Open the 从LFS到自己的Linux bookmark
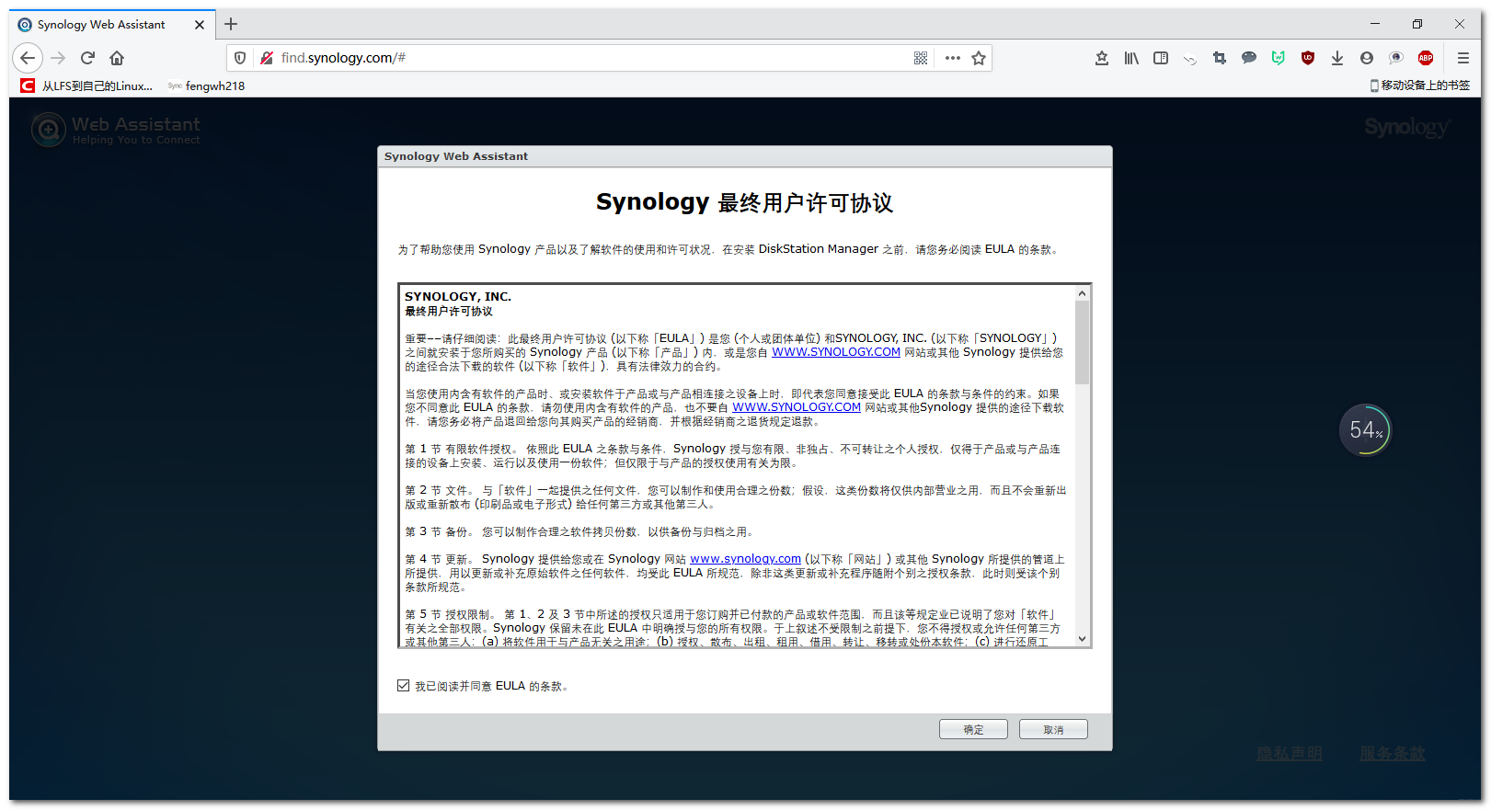The height and width of the screenshot is (810, 1491). (x=86, y=86)
